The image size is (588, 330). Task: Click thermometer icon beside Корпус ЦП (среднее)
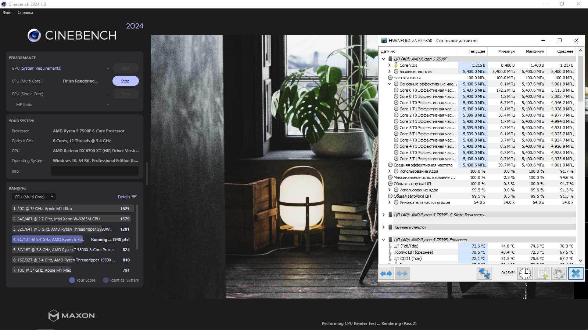390,252
